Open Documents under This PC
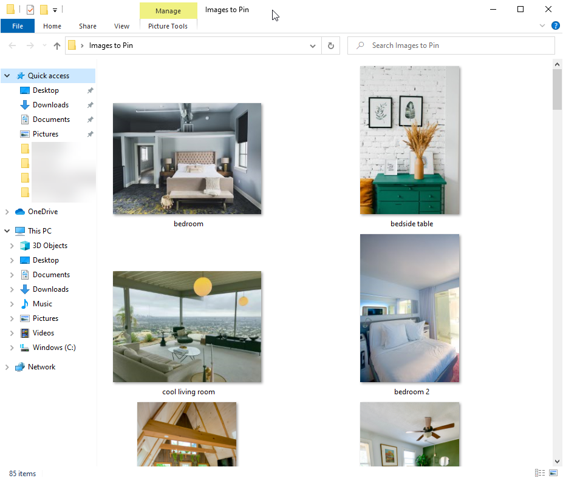This screenshot has height=481, width=563. click(x=51, y=275)
